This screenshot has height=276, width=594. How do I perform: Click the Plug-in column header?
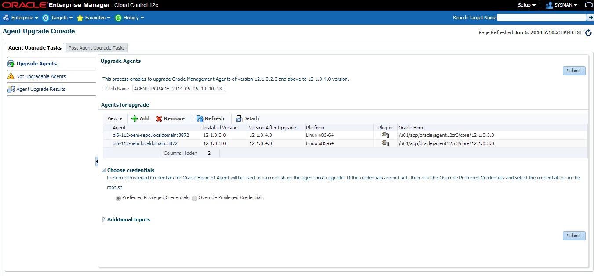tap(385, 128)
